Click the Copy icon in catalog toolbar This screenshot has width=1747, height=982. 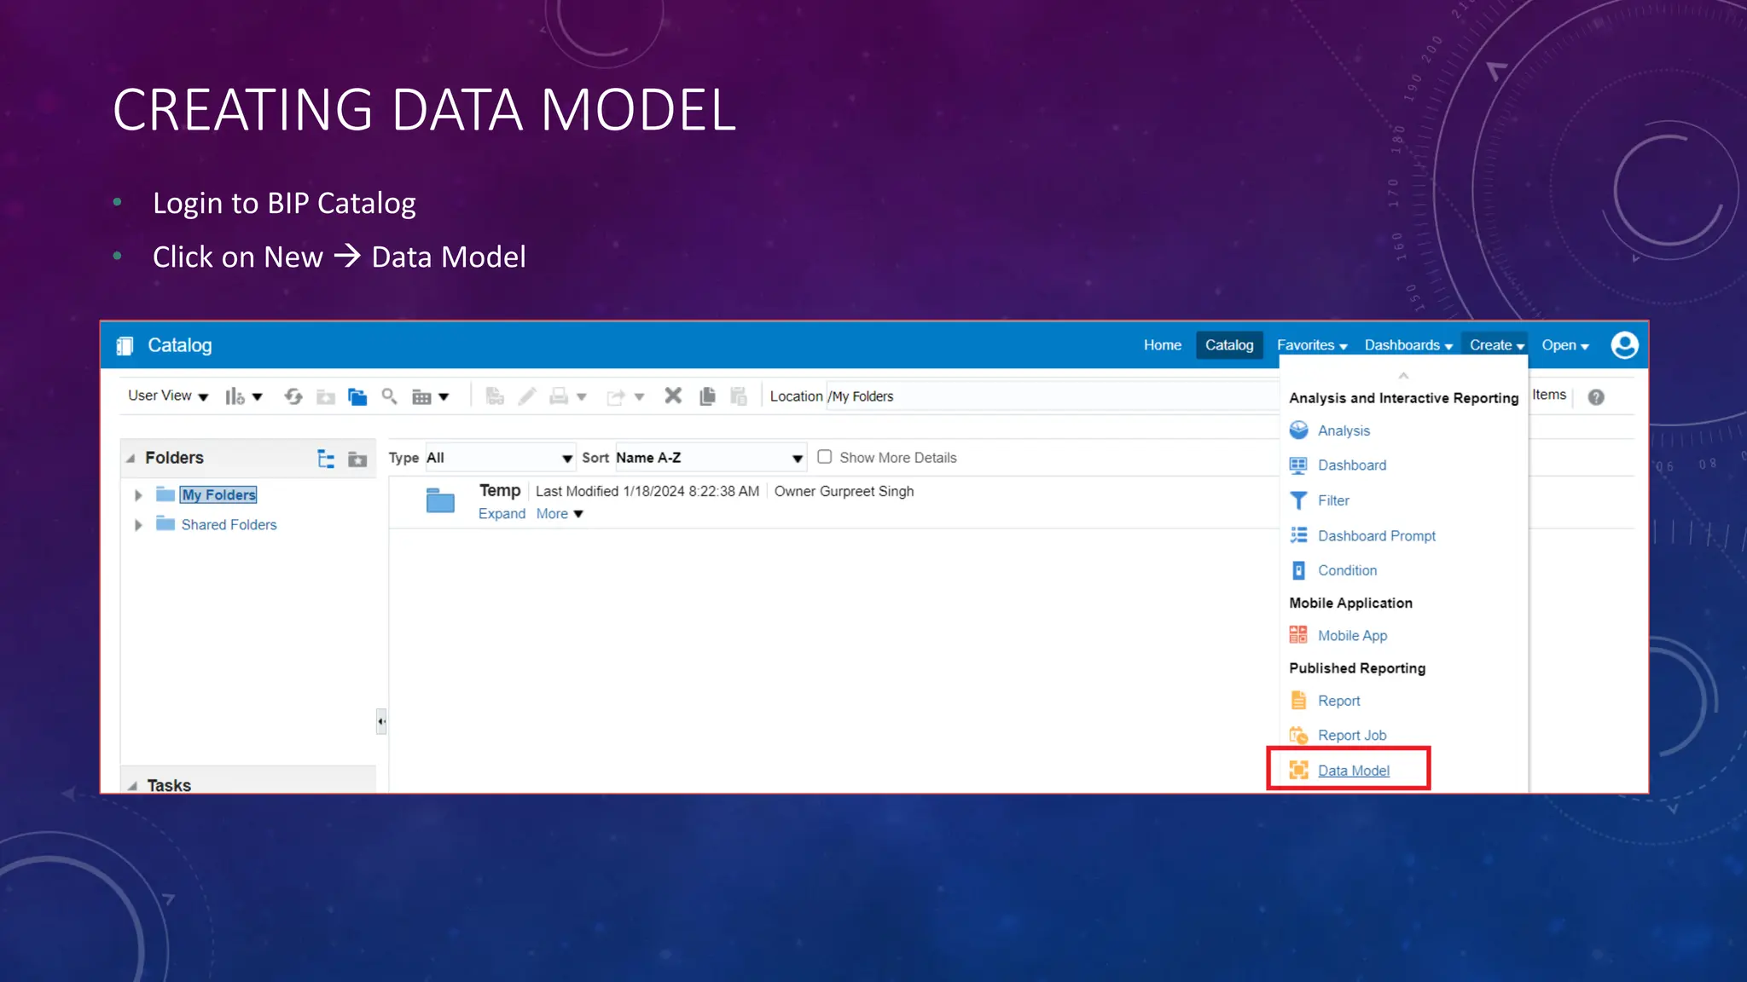707,396
